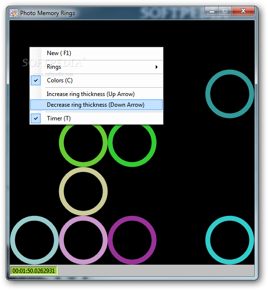Select Decrease ring thickness (Down Arrow)
Viewport: 268px width, 290px height.
click(96, 105)
